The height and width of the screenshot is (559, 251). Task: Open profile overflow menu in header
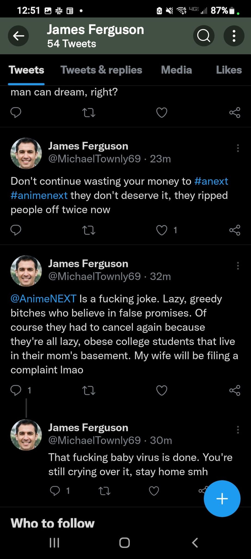point(234,36)
